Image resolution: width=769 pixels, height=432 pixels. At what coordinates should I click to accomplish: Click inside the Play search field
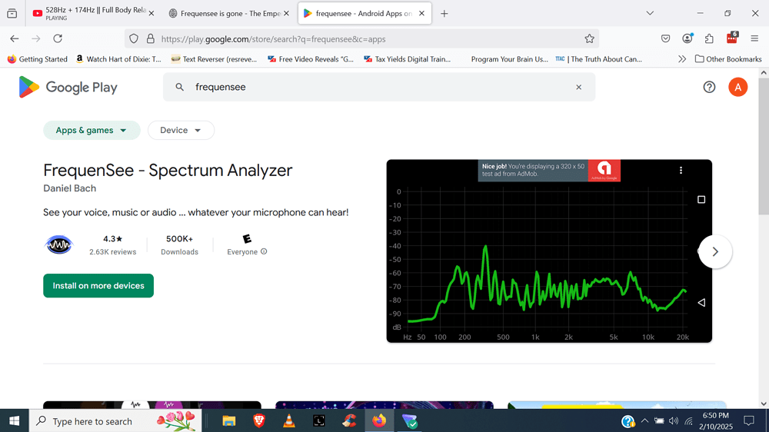[x=379, y=87]
